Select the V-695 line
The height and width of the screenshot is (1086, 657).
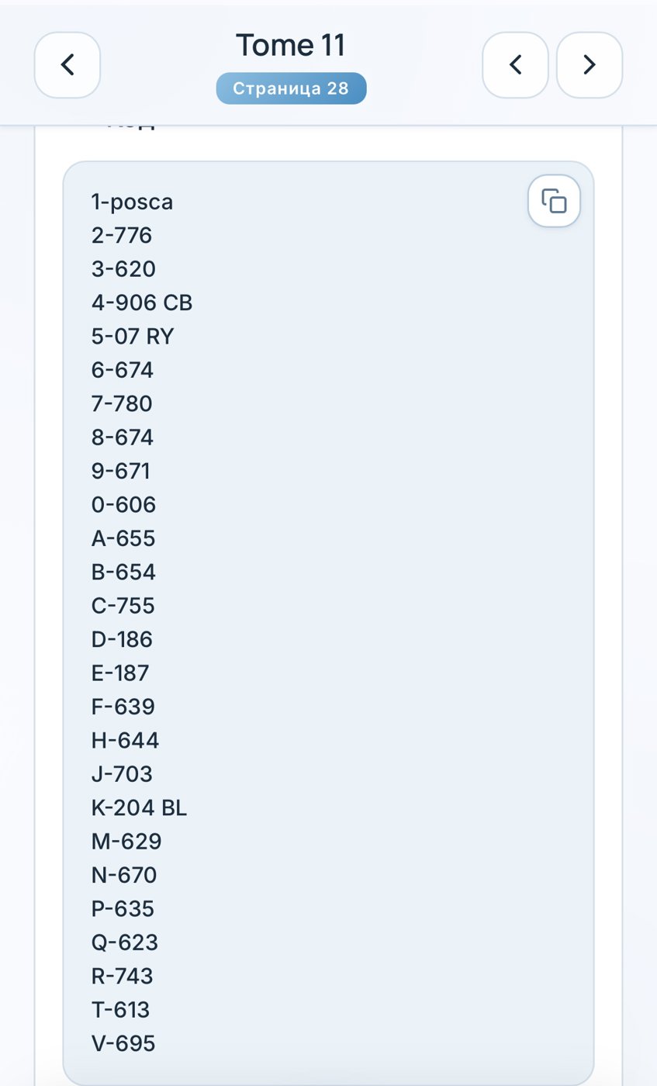(123, 1043)
